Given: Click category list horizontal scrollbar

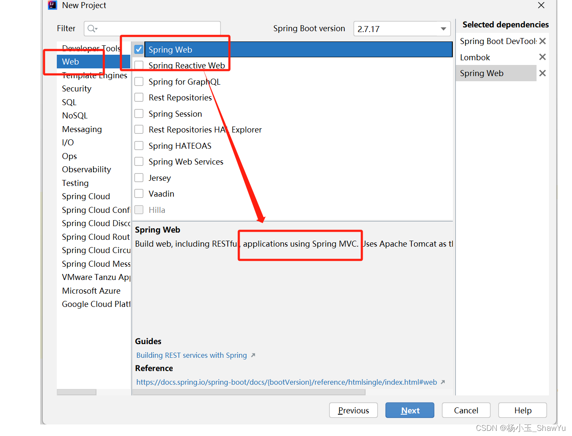Looking at the screenshot, I should [x=76, y=392].
